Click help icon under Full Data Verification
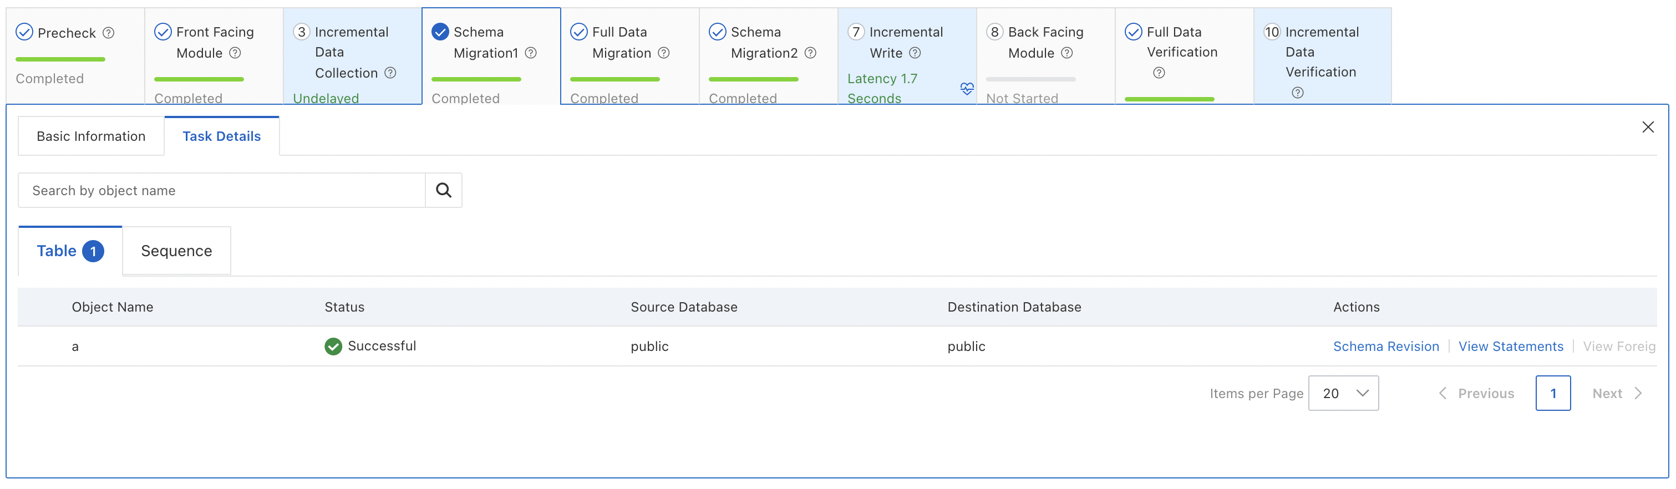Image resolution: width=1676 pixels, height=489 pixels. 1159,73
